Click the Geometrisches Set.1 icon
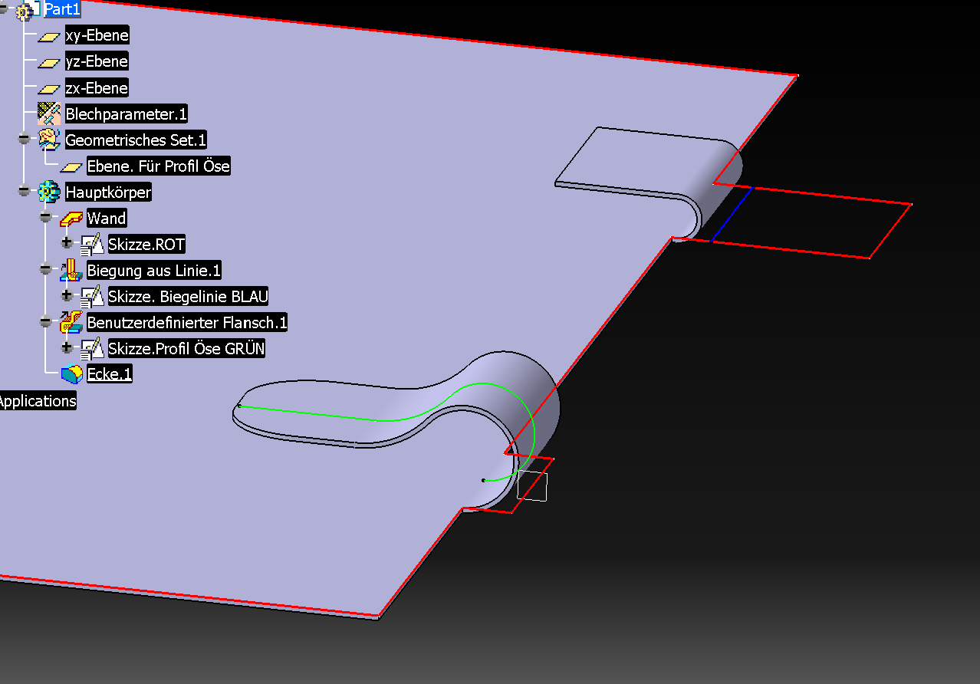Screen dimensions: 980x684 tap(50, 140)
